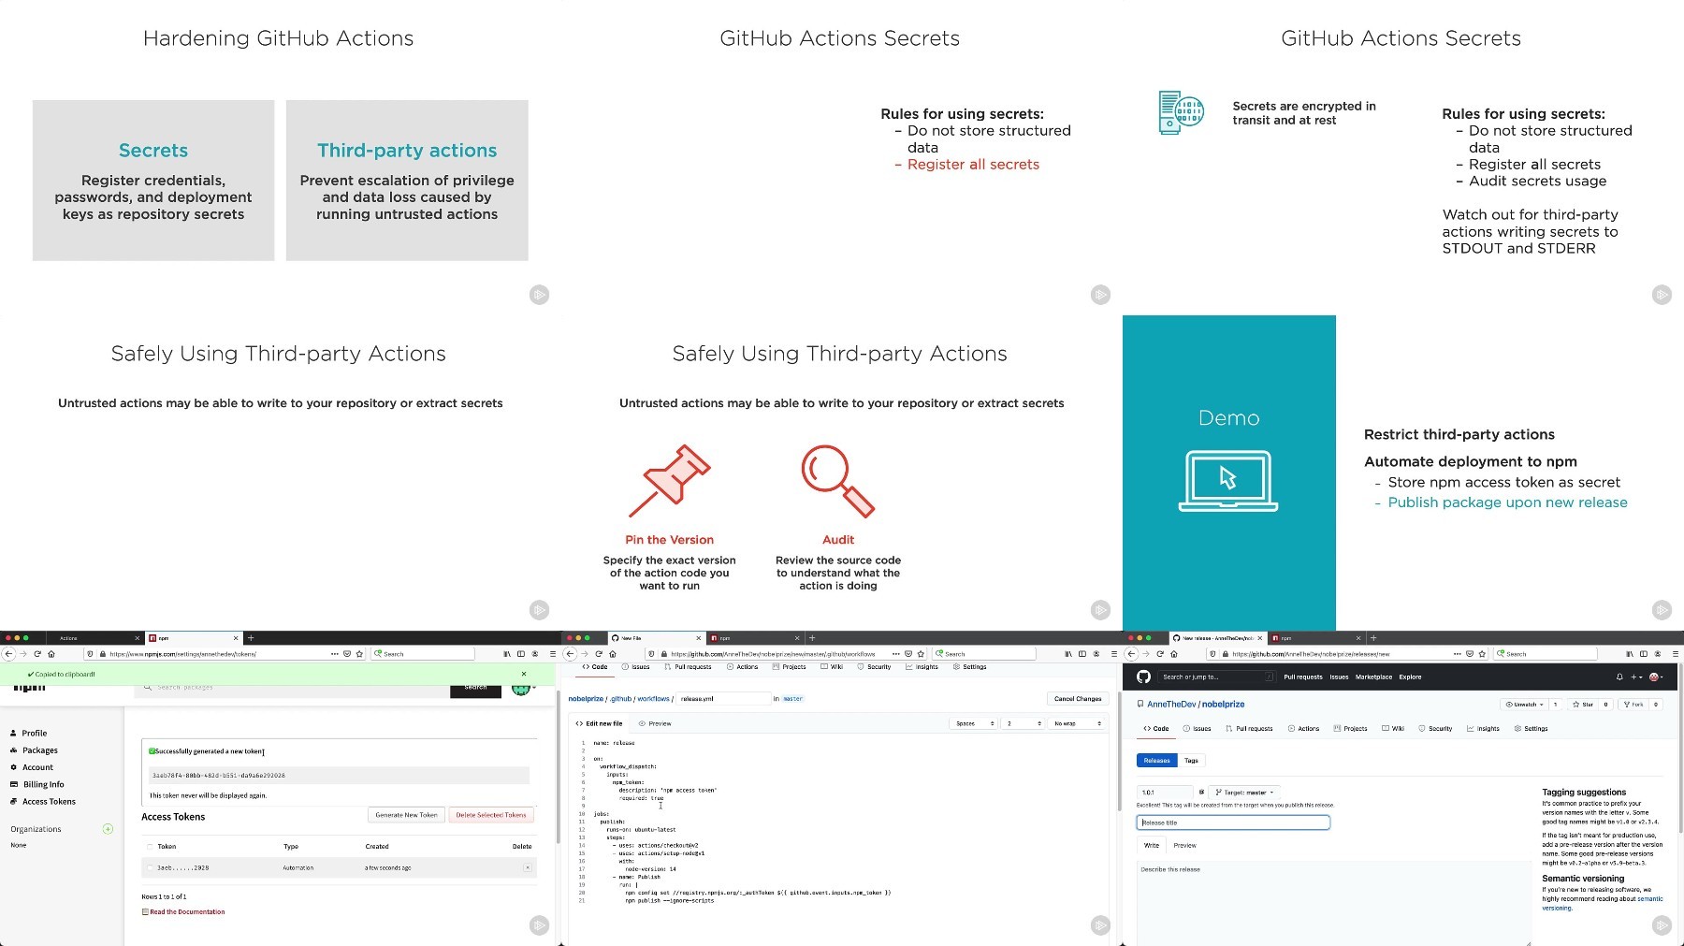Open the No wrap dropdown
Image resolution: width=1684 pixels, height=946 pixels.
[x=1078, y=723]
